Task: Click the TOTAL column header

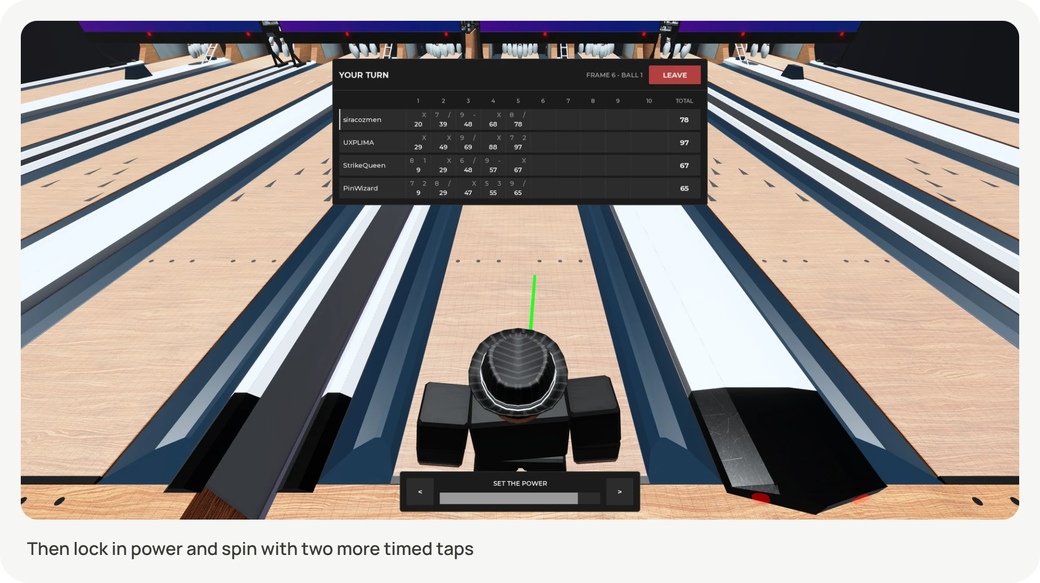Action: pyautogui.click(x=684, y=101)
